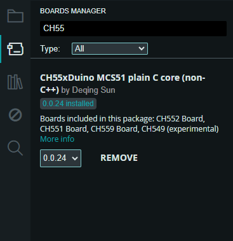Click the CH549 (experimental) text
Image resolution: width=233 pixels, height=241 pixels.
[180, 129]
